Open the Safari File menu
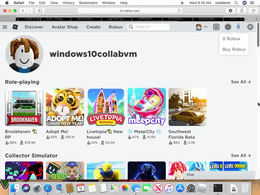Screen dimensions: 260x195 [x=31, y=3]
